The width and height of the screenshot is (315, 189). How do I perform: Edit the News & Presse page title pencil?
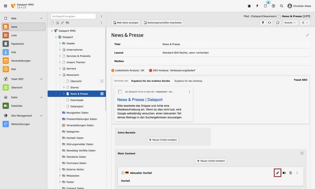click(307, 35)
